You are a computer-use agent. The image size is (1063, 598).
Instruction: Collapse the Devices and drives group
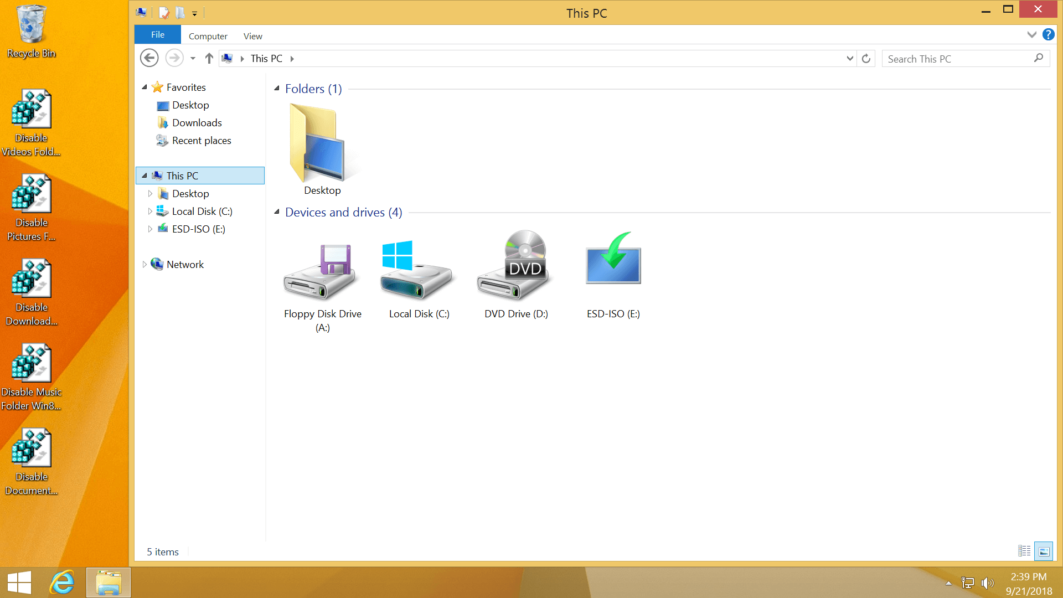pos(277,212)
